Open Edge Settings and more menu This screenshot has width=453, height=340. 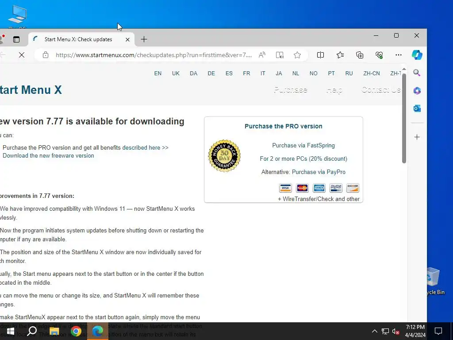coord(399,55)
